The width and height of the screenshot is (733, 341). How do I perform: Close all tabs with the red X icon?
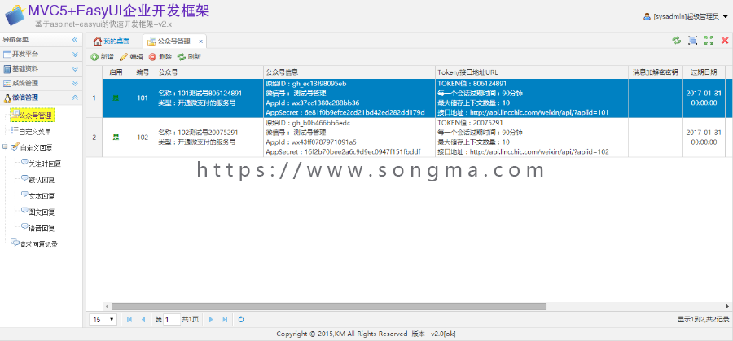click(x=725, y=40)
